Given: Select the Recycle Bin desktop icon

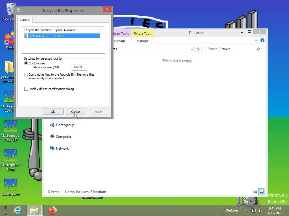Looking at the screenshot, I should [8, 11].
